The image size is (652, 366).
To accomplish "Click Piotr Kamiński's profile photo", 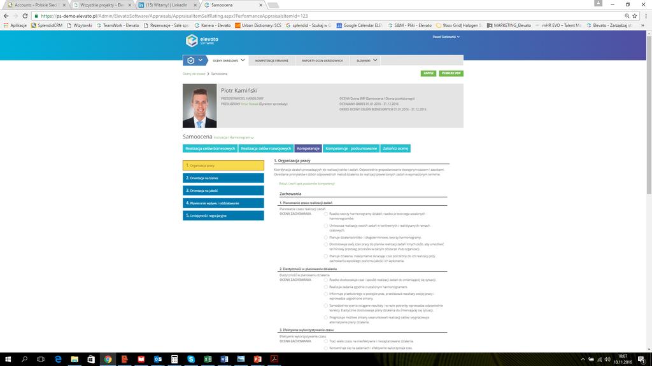I will (199, 106).
